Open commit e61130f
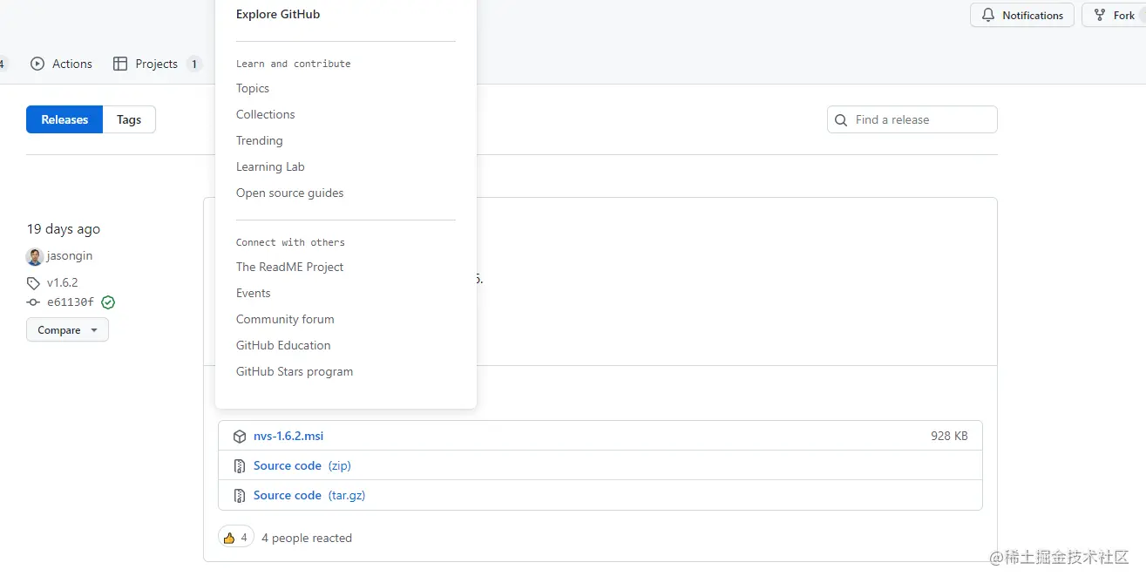The width and height of the screenshot is (1146, 583). tap(71, 302)
